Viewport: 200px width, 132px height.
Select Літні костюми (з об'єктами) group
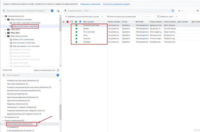(x=24, y=43)
